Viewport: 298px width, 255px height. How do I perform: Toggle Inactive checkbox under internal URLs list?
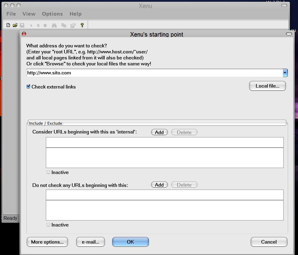(x=49, y=172)
